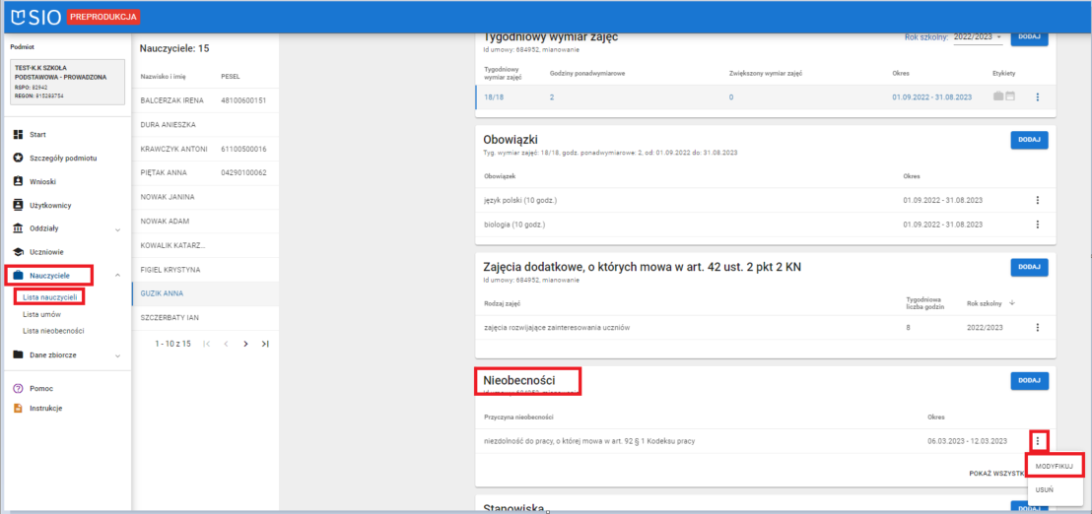Viewport: 1092px width, 514px height.
Task: Open Wnioski from the sidebar
Action: click(18, 181)
